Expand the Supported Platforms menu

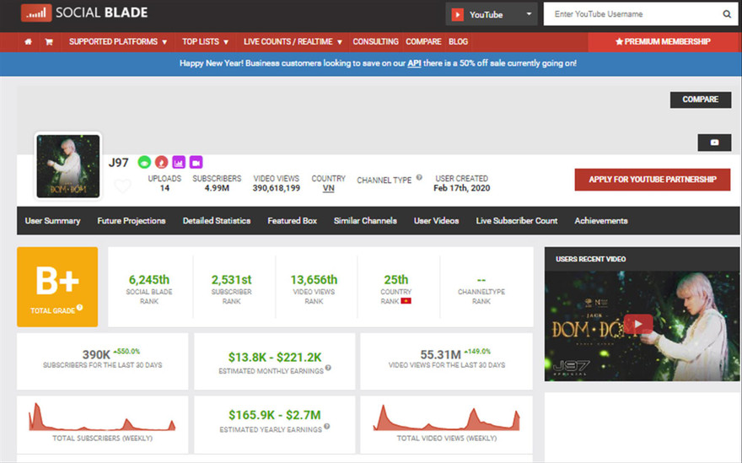pyautogui.click(x=117, y=41)
